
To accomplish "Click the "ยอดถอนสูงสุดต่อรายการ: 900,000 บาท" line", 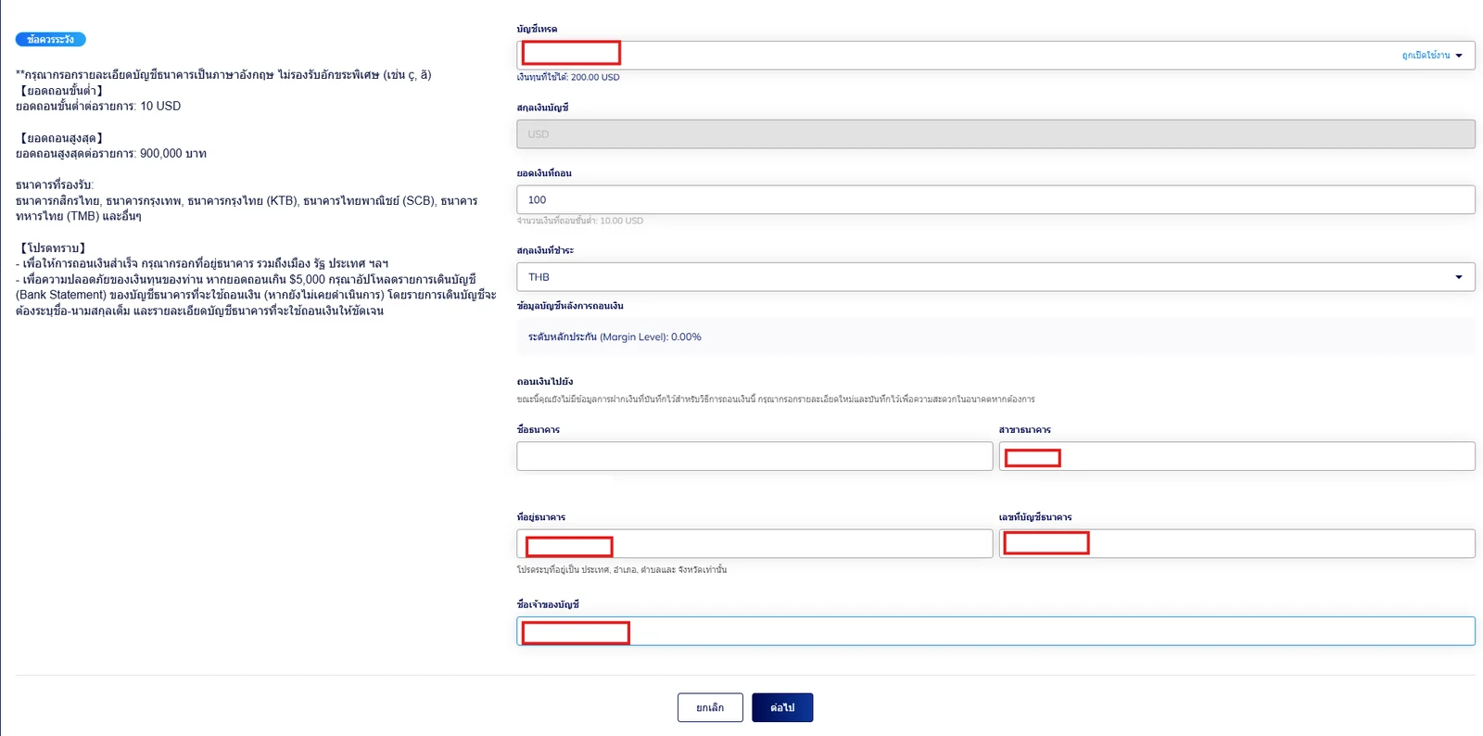I will pos(111,154).
